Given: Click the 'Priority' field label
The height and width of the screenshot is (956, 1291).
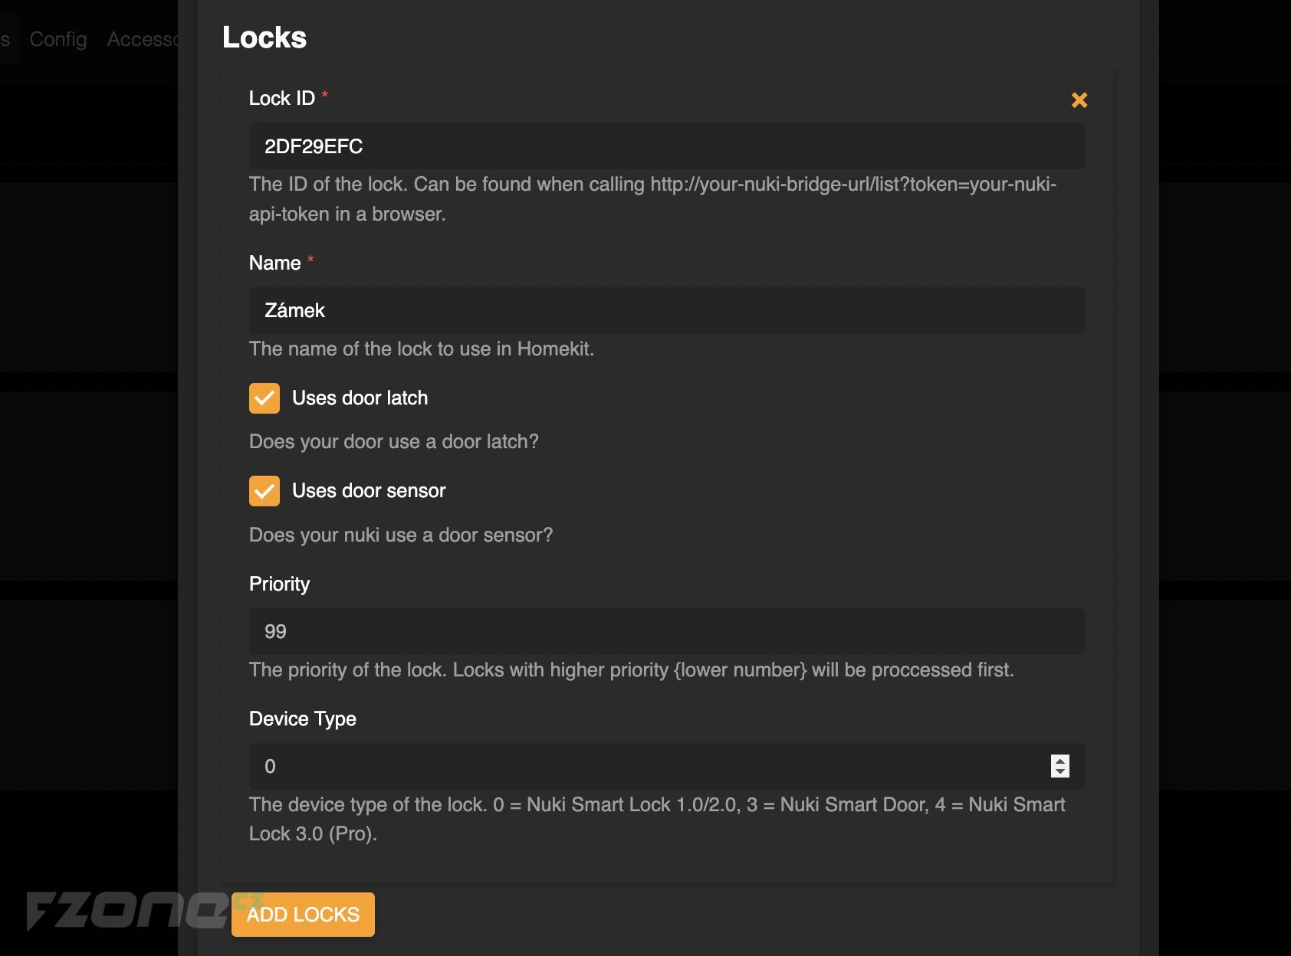Looking at the screenshot, I should click(x=279, y=584).
